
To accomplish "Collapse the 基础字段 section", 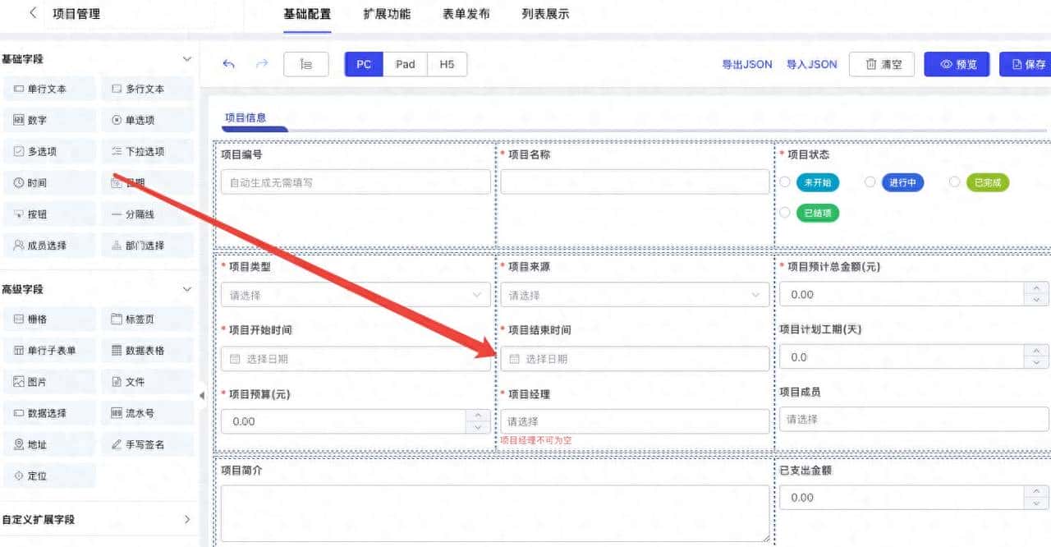I will pyautogui.click(x=187, y=58).
